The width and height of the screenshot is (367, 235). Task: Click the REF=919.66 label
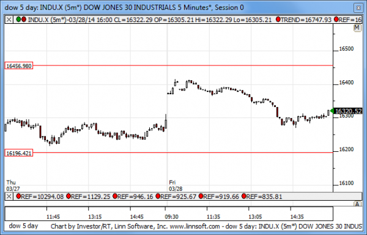221,196
